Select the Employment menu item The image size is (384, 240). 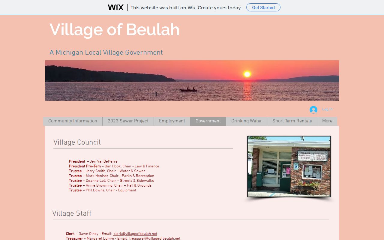pyautogui.click(x=172, y=121)
